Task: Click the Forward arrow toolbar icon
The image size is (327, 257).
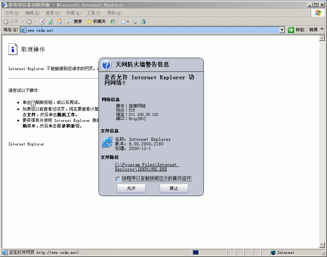Action: 29,21
